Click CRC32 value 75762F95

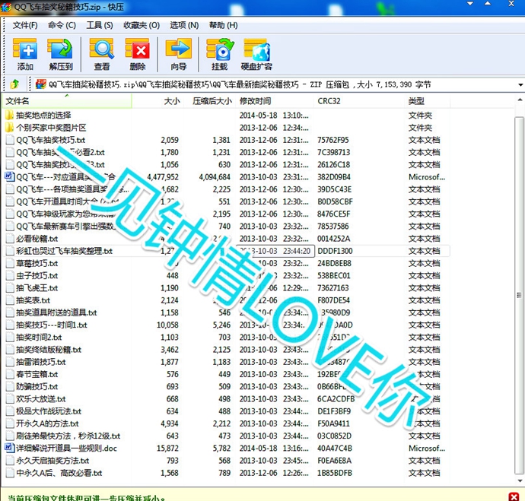[x=332, y=140]
